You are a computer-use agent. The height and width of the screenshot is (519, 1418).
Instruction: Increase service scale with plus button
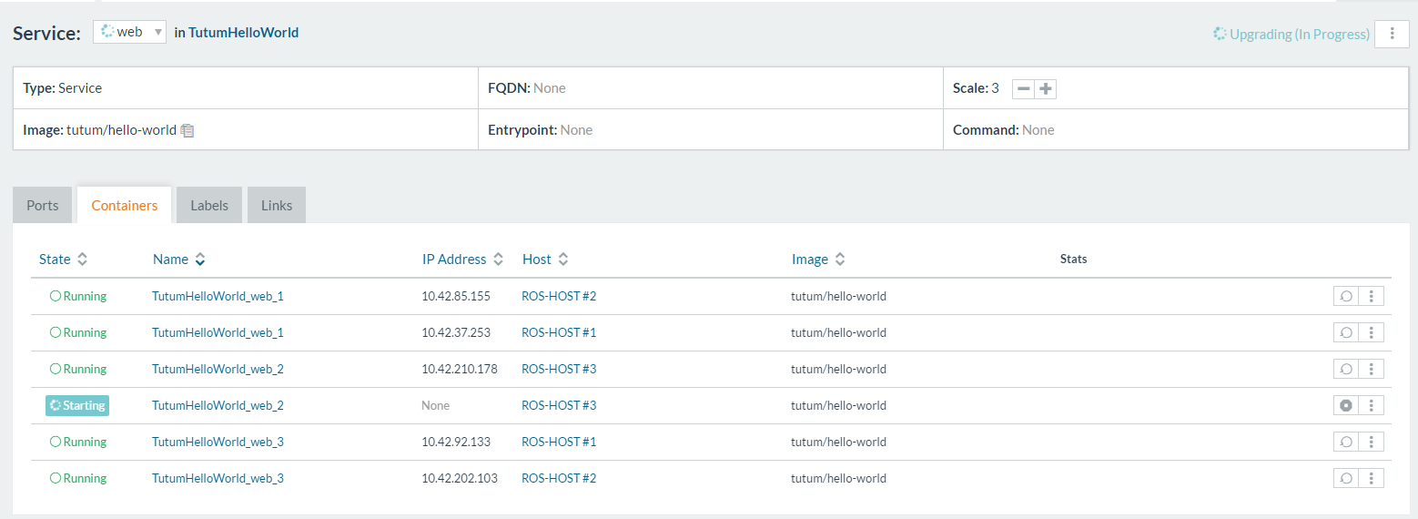tap(1046, 88)
